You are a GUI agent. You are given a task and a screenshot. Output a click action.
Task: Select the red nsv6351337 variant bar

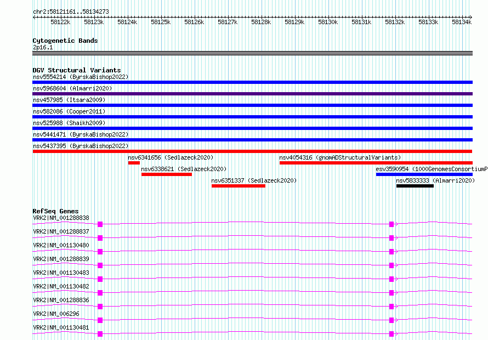pos(239,186)
